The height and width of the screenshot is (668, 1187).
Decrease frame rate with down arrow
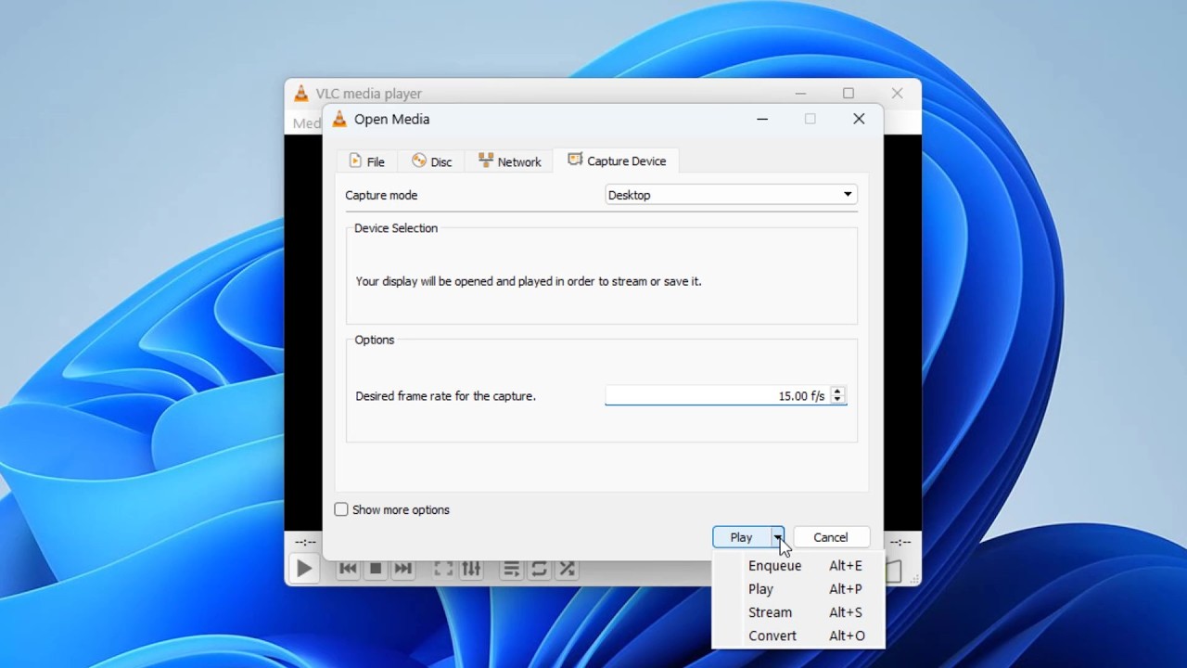tap(837, 400)
